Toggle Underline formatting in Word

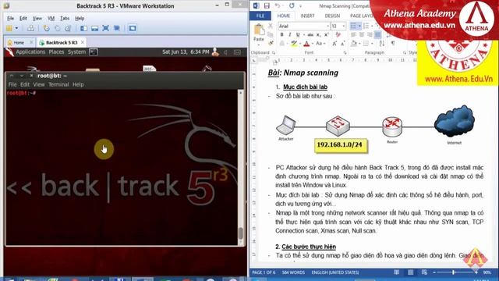click(x=298, y=34)
